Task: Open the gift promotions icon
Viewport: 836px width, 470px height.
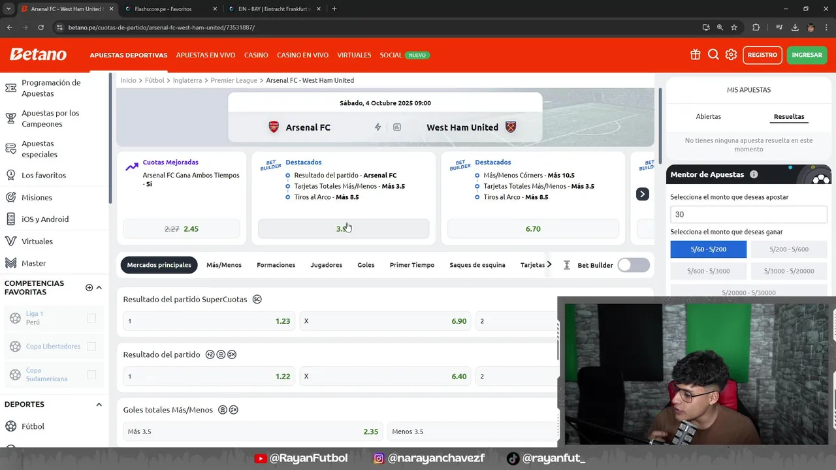Action: [x=695, y=55]
